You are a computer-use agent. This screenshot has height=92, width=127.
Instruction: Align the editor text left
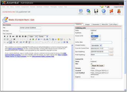[x=17, y=36]
